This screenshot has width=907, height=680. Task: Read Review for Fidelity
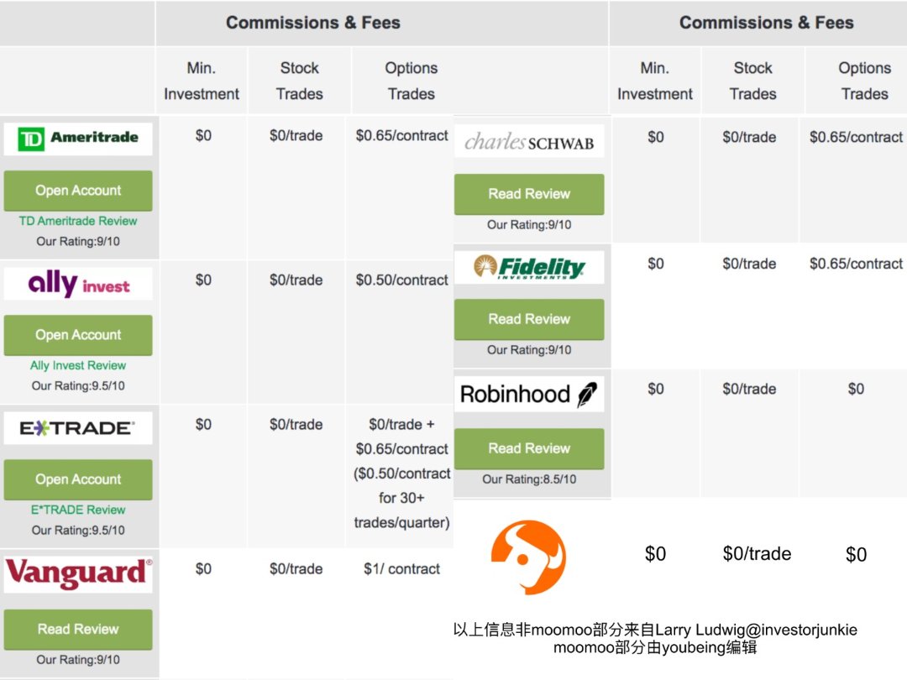(x=529, y=319)
